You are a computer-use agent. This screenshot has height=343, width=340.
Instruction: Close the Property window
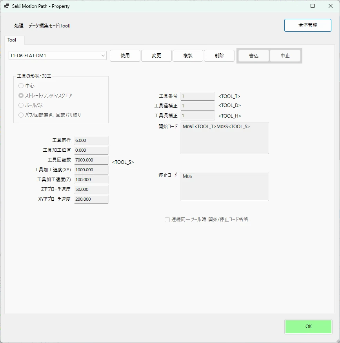pyautogui.click(x=330, y=6)
